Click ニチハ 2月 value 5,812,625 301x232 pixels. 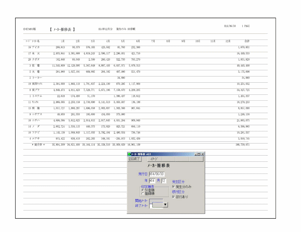tap(74, 120)
